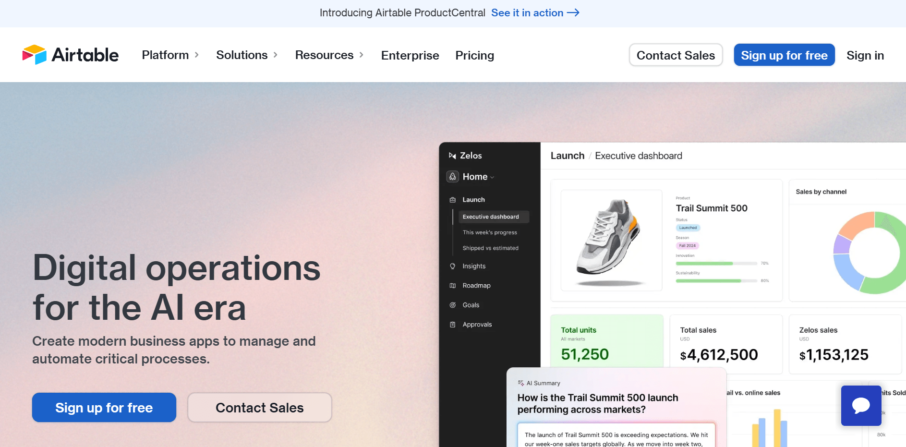Click the Zelos sales card
906x447 pixels.
[x=845, y=344]
